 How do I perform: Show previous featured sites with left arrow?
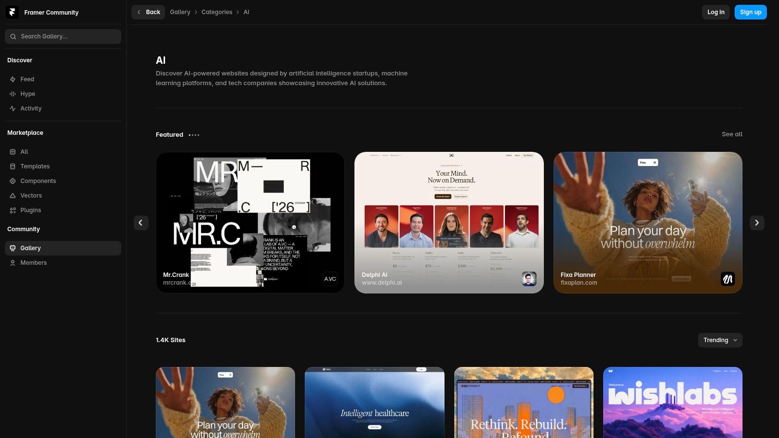pos(141,223)
